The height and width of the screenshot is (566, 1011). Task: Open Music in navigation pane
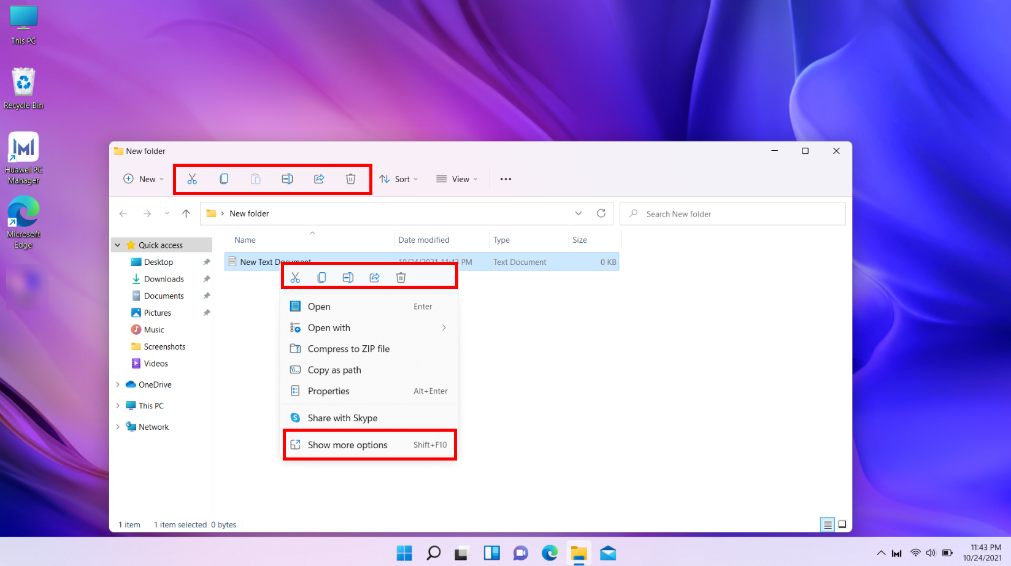(154, 330)
